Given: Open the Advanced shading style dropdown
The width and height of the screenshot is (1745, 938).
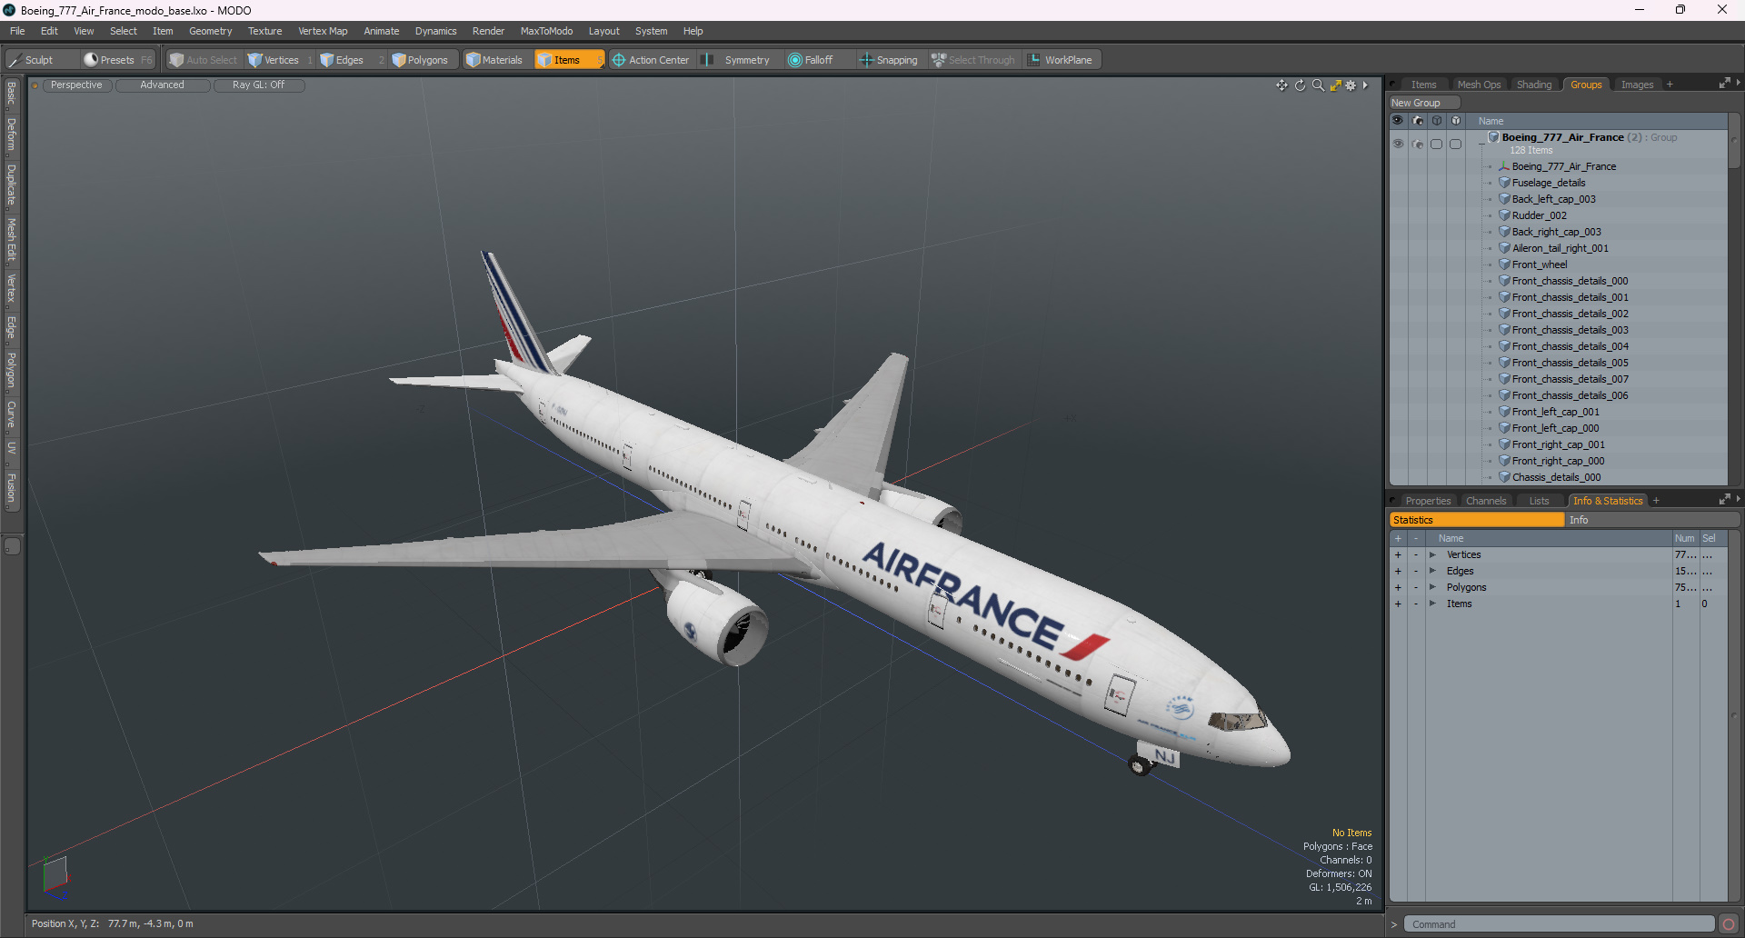Looking at the screenshot, I should tap(162, 85).
